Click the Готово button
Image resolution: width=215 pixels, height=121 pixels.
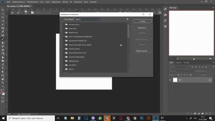pyautogui.click(x=142, y=21)
